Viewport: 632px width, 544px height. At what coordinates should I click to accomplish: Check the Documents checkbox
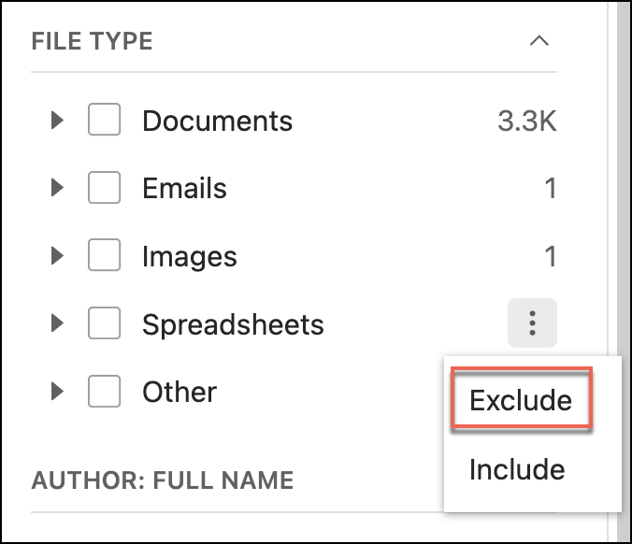(x=104, y=121)
